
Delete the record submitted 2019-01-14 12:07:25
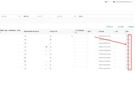point(129,47)
